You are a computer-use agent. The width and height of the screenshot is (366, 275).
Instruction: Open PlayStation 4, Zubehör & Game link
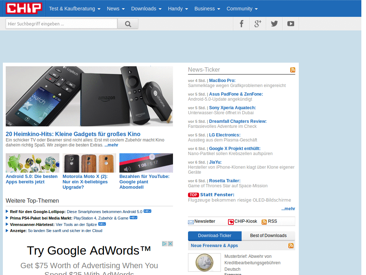click(101, 218)
